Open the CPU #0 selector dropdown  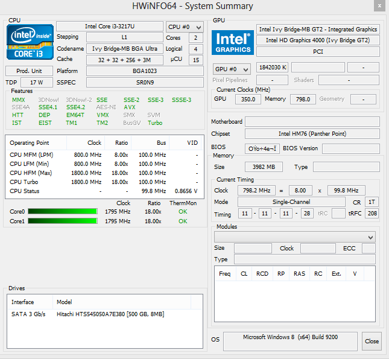click(185, 27)
